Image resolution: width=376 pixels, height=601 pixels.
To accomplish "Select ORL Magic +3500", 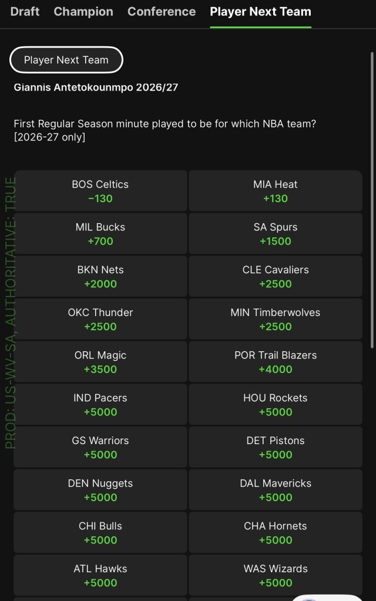I will click(x=100, y=362).
